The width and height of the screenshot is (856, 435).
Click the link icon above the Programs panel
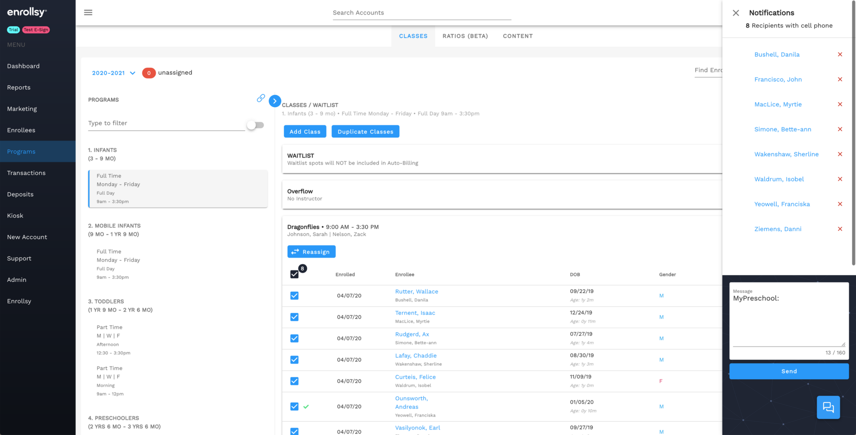click(x=261, y=98)
